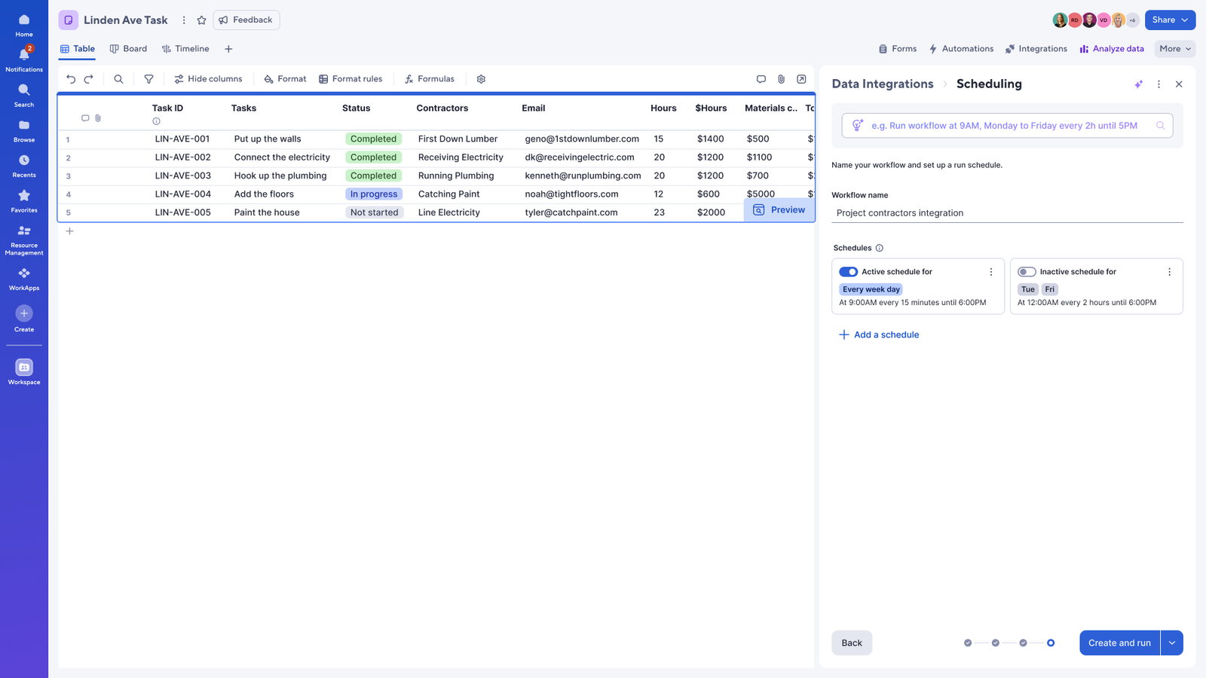Image resolution: width=1206 pixels, height=678 pixels.
Task: Enable the inactive Tue Fri schedule toggle
Action: tap(1027, 272)
